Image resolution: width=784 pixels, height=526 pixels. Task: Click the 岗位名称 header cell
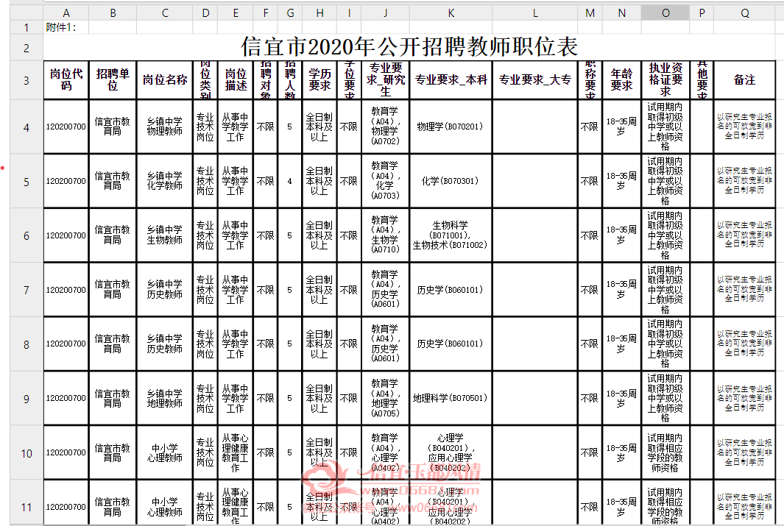click(x=165, y=80)
